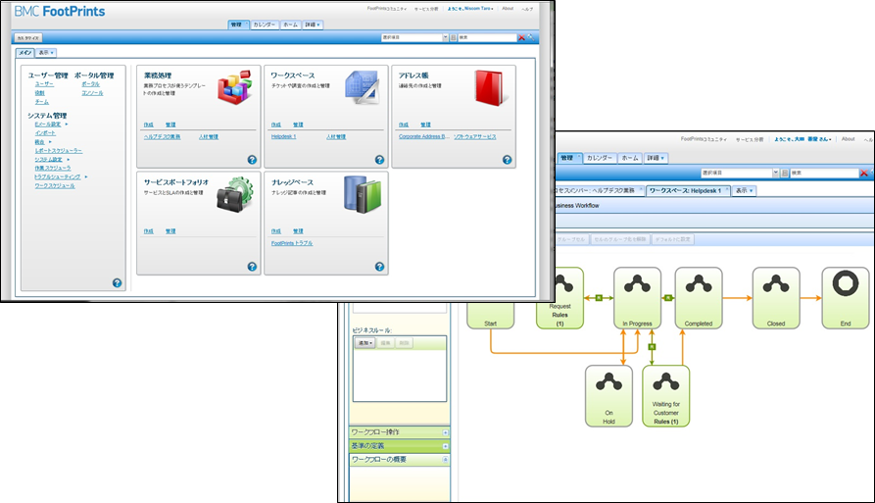The height and width of the screenshot is (503, 875).
Task: Clear search with red X in workflow window
Action: click(x=864, y=174)
